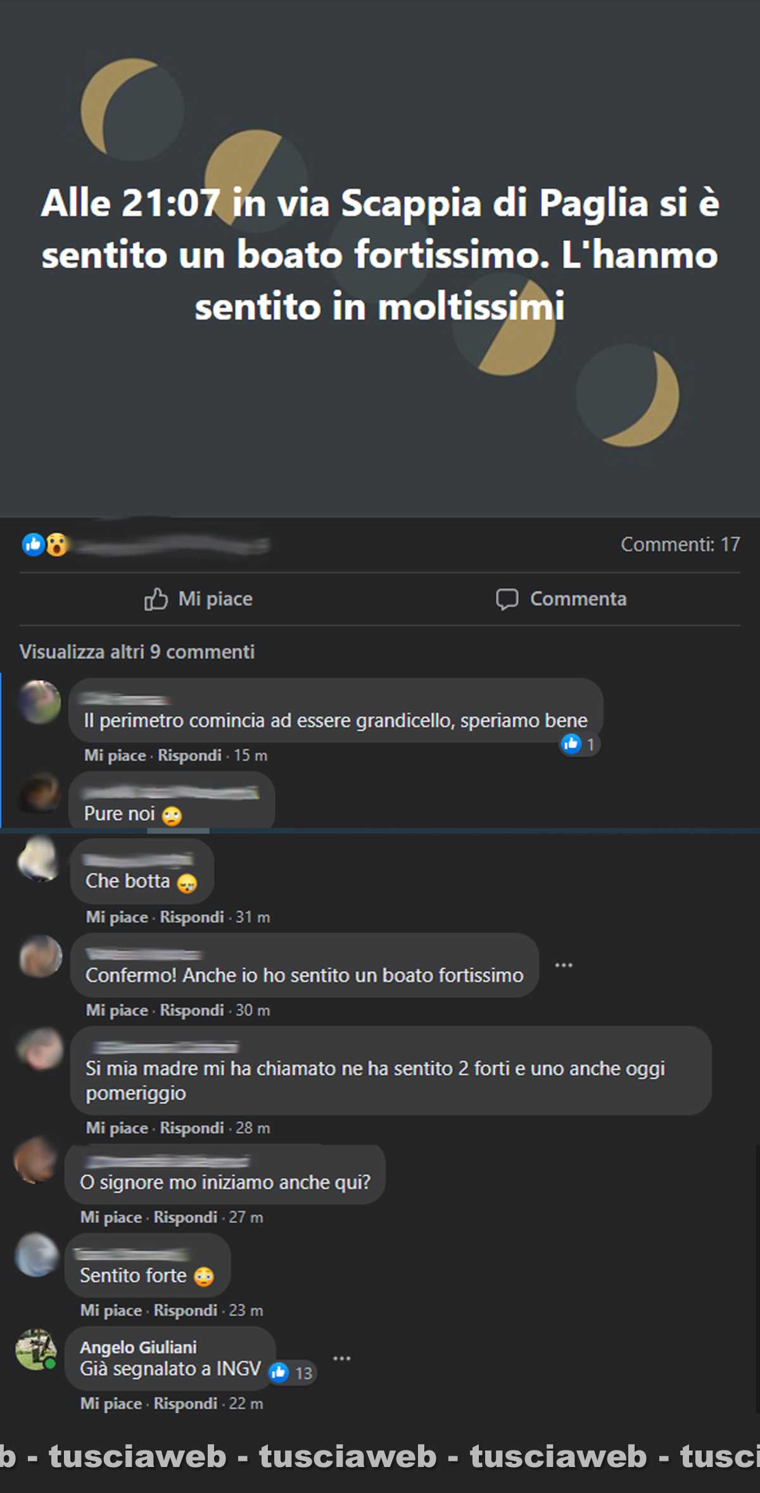Screen dimensions: 760x1493
Task: Reply to the Sentito forte comment
Action: coord(186,1310)
